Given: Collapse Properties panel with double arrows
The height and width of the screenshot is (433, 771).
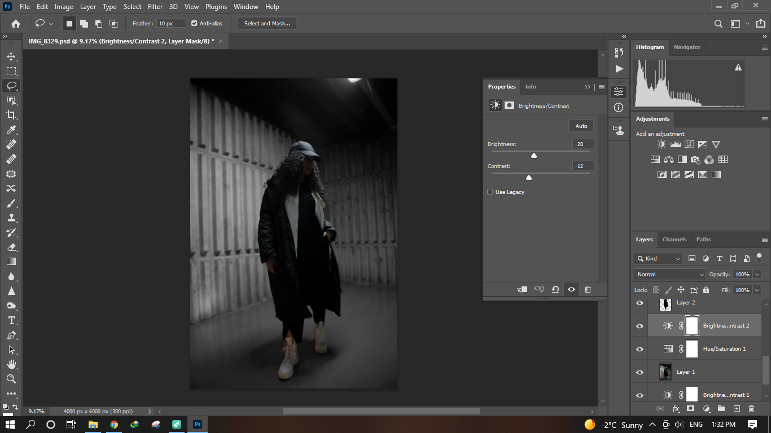Looking at the screenshot, I should (588, 87).
